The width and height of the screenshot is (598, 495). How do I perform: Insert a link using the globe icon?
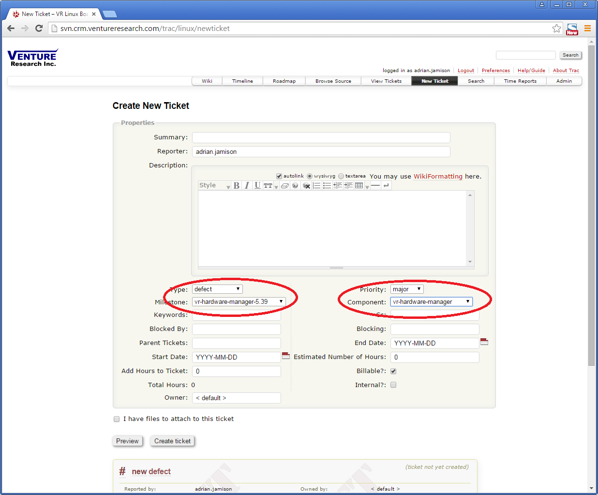[x=294, y=185]
